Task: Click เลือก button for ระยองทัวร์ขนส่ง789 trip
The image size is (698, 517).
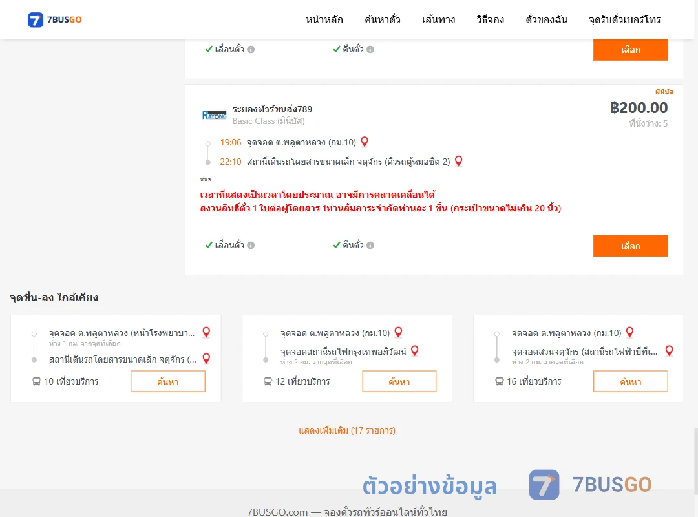Action: click(630, 246)
